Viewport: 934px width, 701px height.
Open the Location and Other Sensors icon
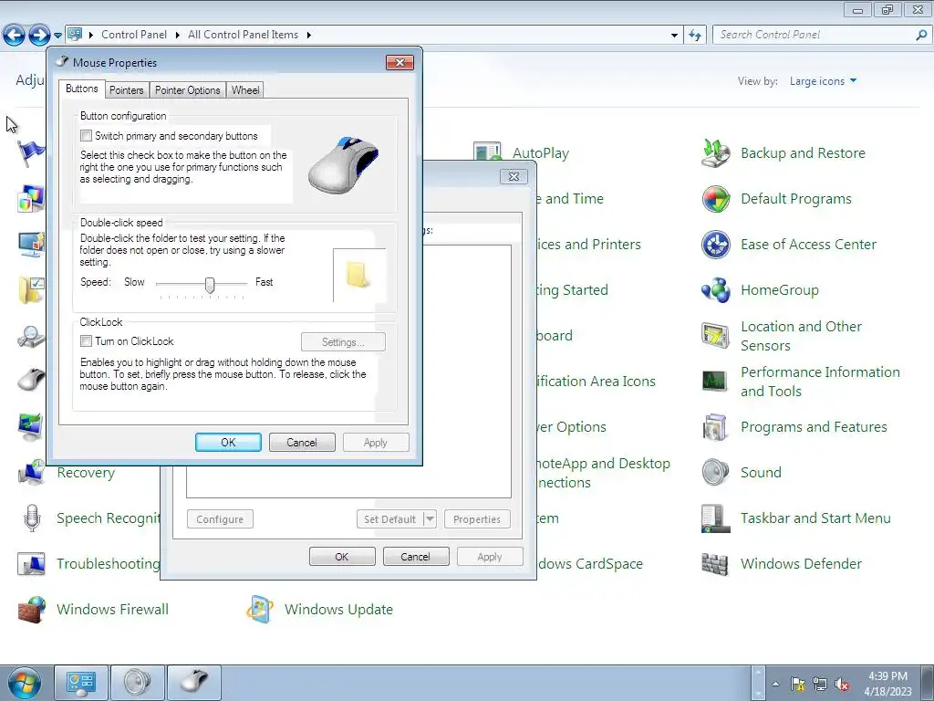pos(715,336)
